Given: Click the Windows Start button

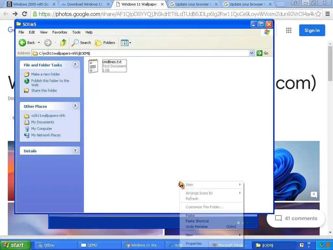Looking at the screenshot, I should click(x=15, y=245).
